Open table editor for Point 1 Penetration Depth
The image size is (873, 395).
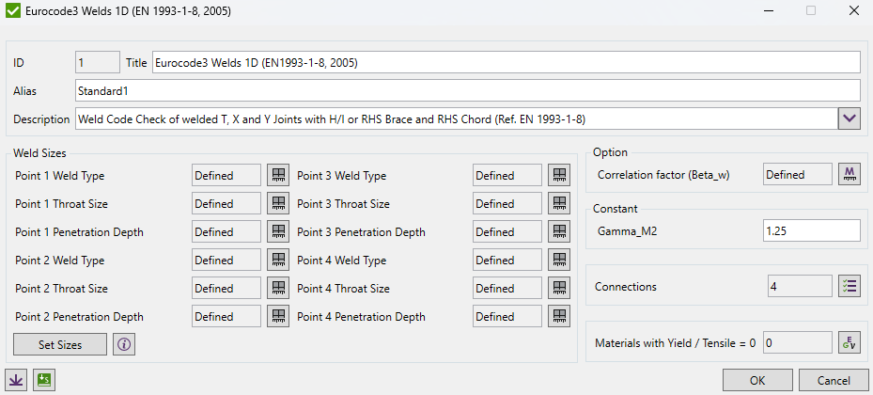pos(278,232)
